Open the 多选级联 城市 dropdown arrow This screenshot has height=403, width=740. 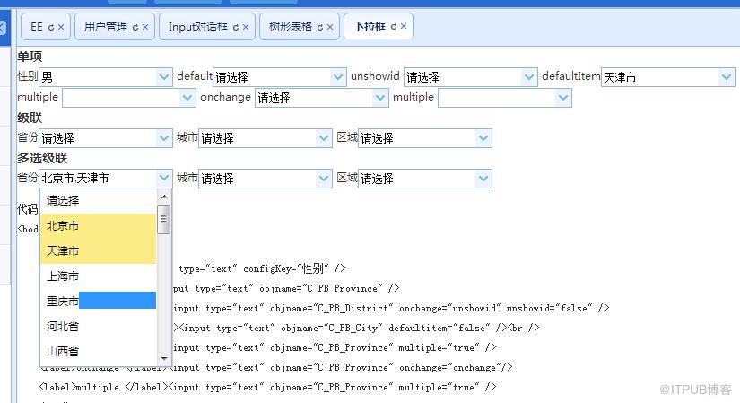click(323, 178)
